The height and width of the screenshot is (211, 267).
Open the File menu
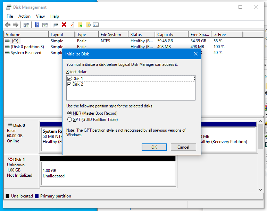10,16
